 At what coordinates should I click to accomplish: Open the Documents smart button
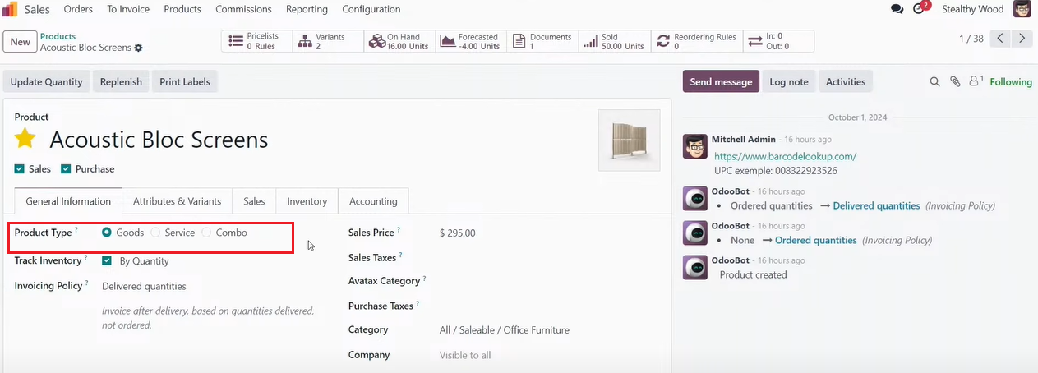[x=542, y=41]
